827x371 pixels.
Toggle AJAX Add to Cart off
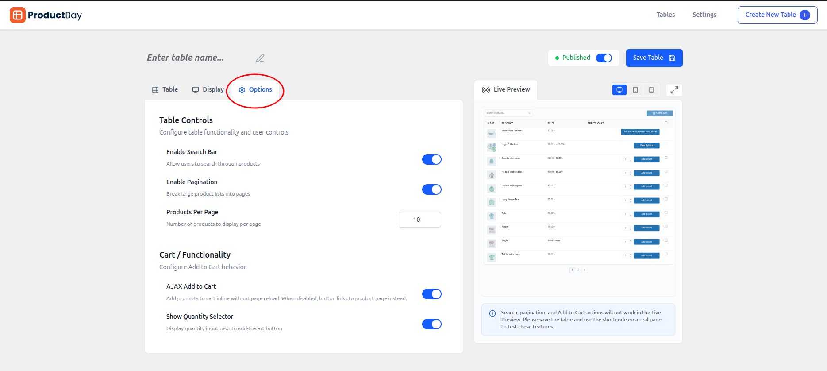(x=432, y=294)
